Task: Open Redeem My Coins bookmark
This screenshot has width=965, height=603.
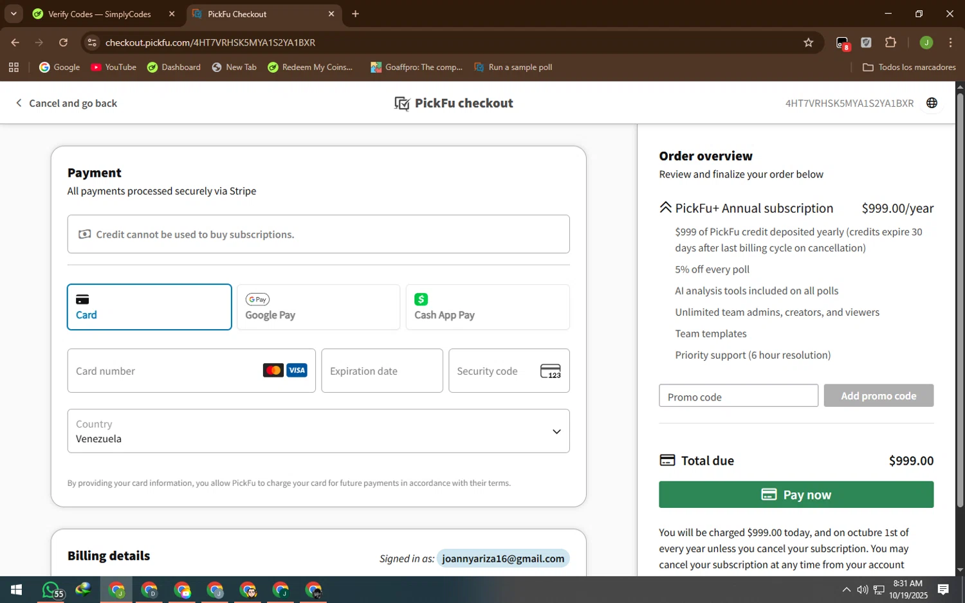Action: [x=310, y=67]
